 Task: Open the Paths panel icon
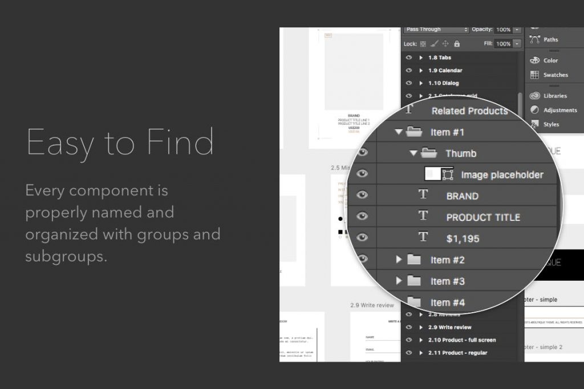535,39
